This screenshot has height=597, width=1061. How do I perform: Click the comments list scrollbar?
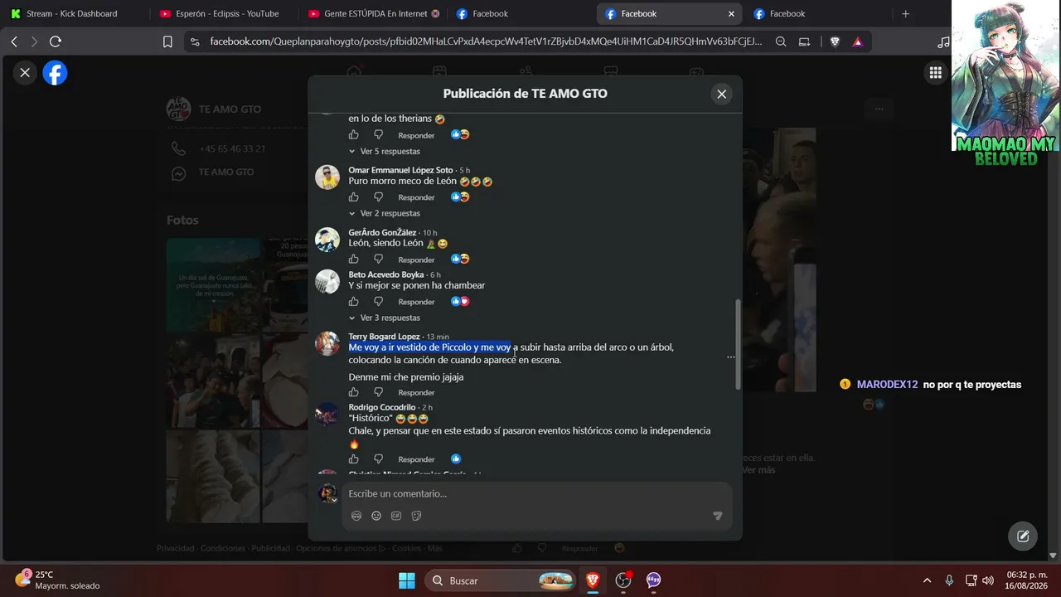point(738,344)
